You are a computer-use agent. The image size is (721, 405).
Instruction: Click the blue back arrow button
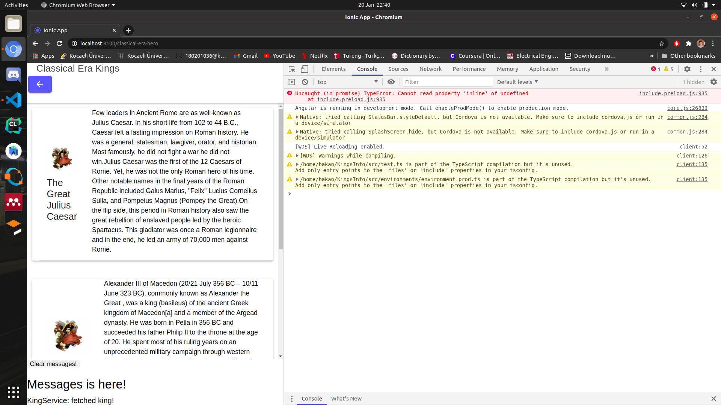click(x=40, y=84)
